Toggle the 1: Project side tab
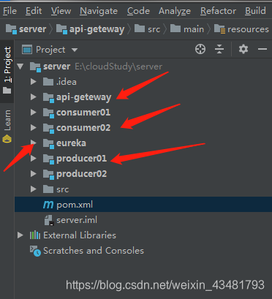The image size is (272, 299). pos(7,71)
